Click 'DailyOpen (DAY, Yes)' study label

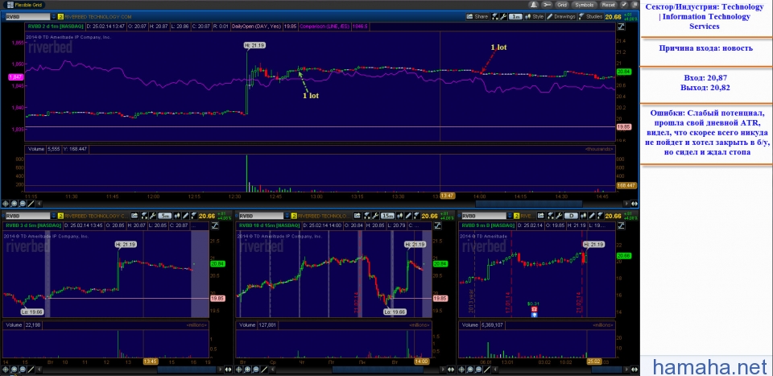click(x=256, y=26)
